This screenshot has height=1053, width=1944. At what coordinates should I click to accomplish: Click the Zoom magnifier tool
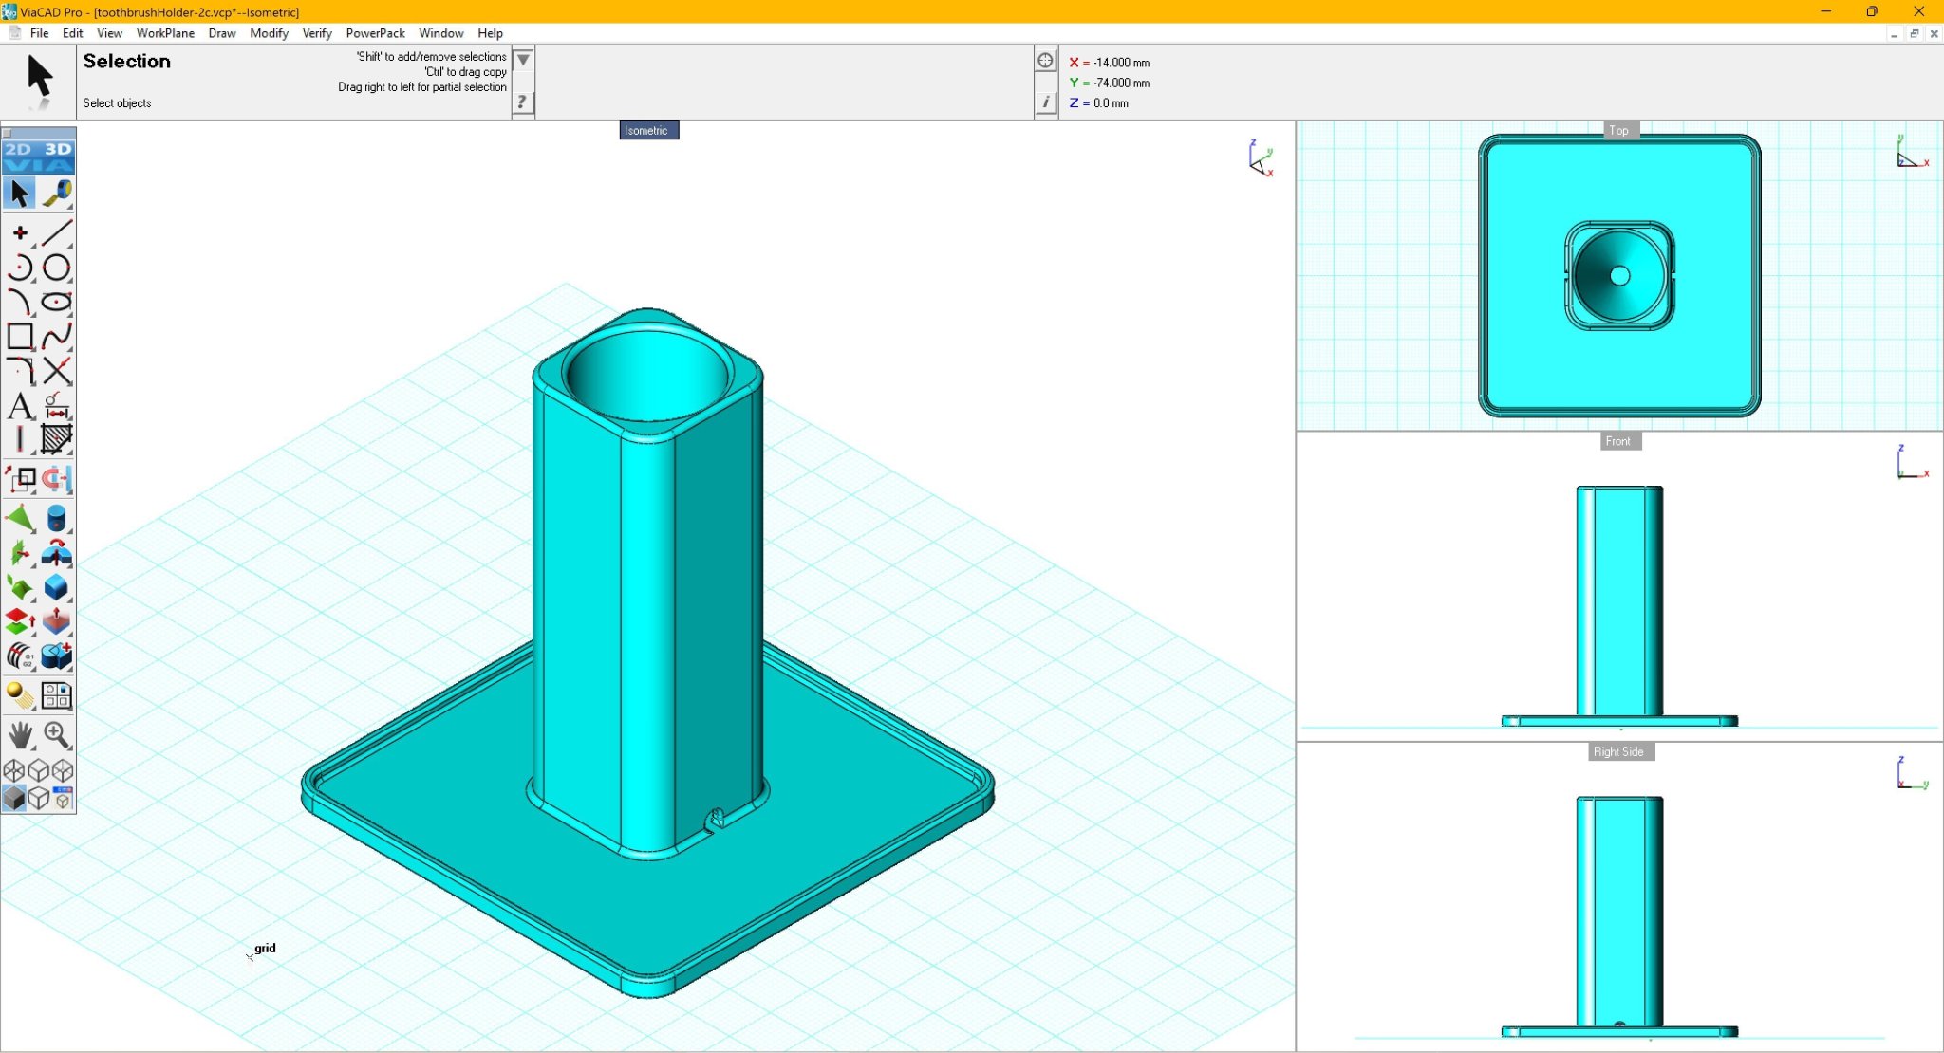pos(57,735)
